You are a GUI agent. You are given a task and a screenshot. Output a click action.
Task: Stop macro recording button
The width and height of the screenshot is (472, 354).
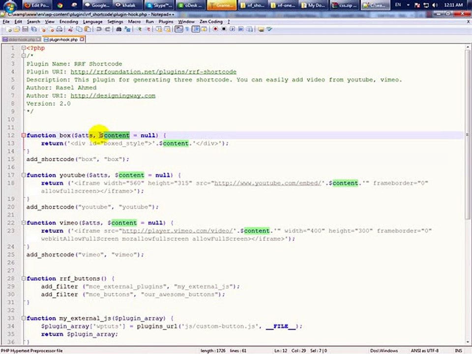[224, 29]
